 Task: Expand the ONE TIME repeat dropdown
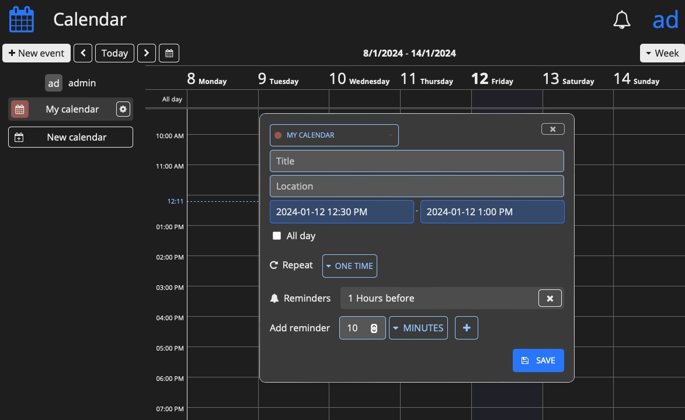[349, 265]
